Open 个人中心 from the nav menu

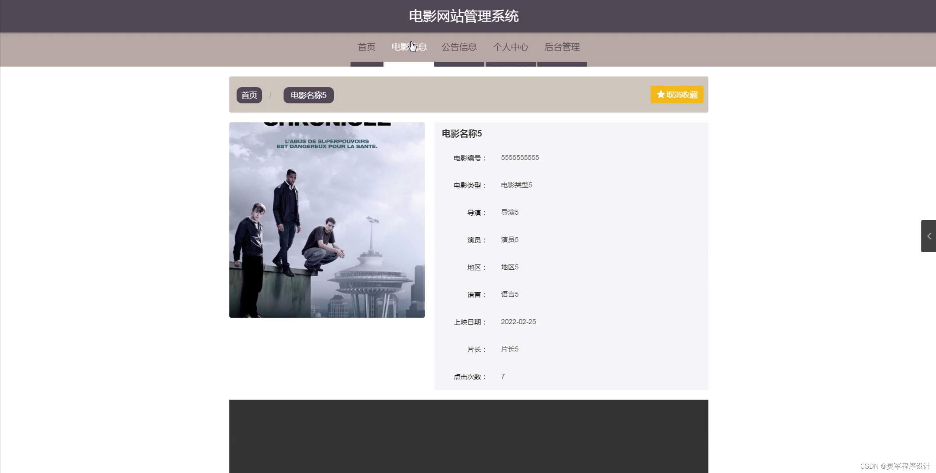[x=510, y=47]
